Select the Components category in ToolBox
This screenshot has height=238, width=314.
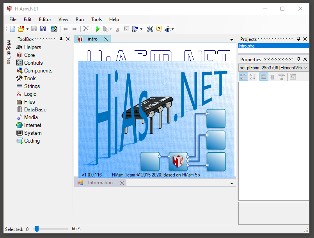click(38, 71)
